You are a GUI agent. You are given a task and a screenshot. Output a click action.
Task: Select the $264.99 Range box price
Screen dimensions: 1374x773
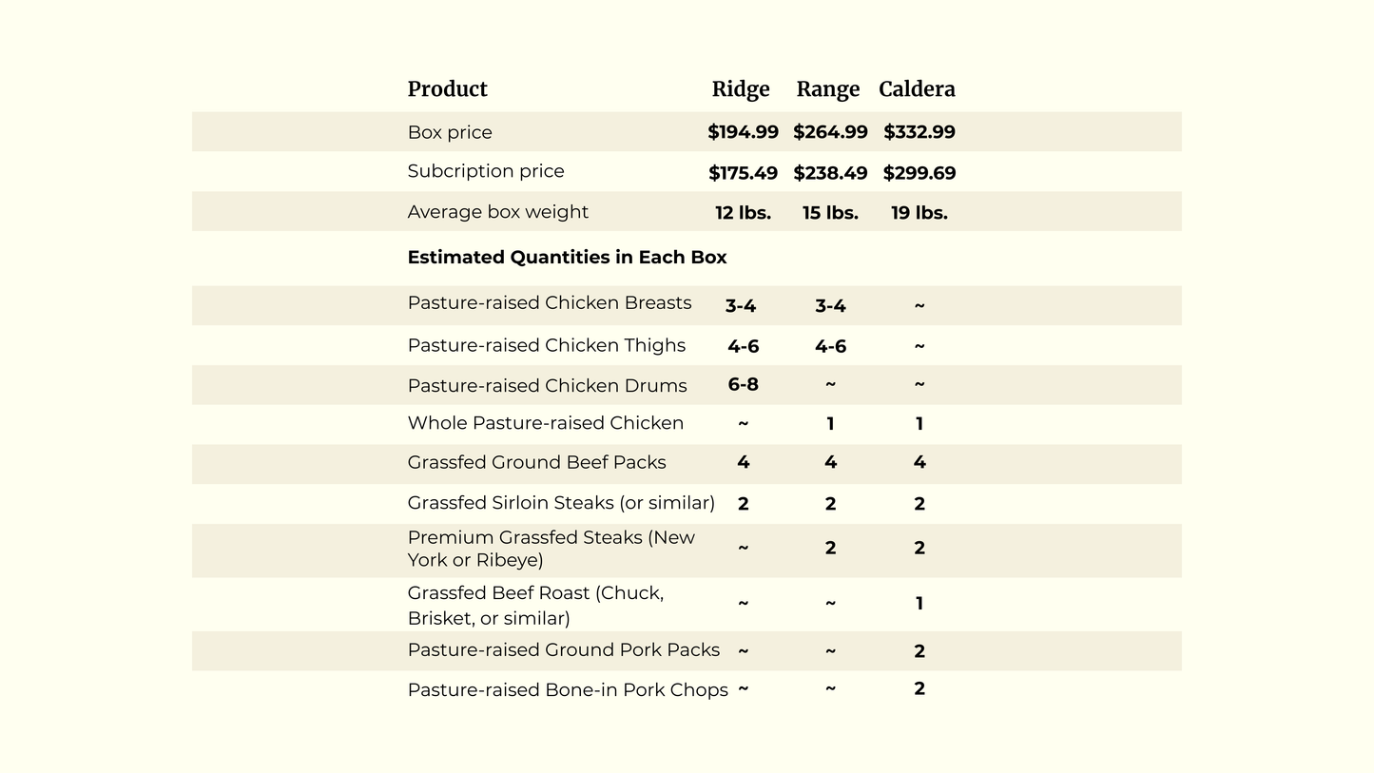coord(830,132)
